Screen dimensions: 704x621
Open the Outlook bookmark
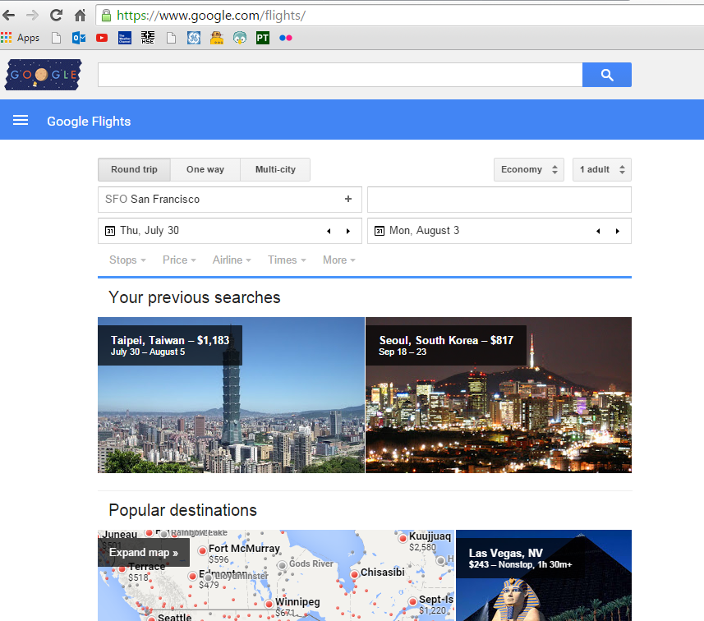point(79,38)
